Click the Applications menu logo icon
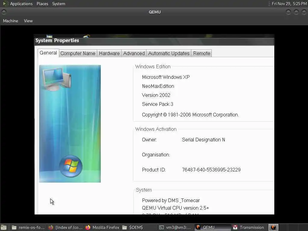The width and height of the screenshot is (308, 231). click(x=5, y=4)
